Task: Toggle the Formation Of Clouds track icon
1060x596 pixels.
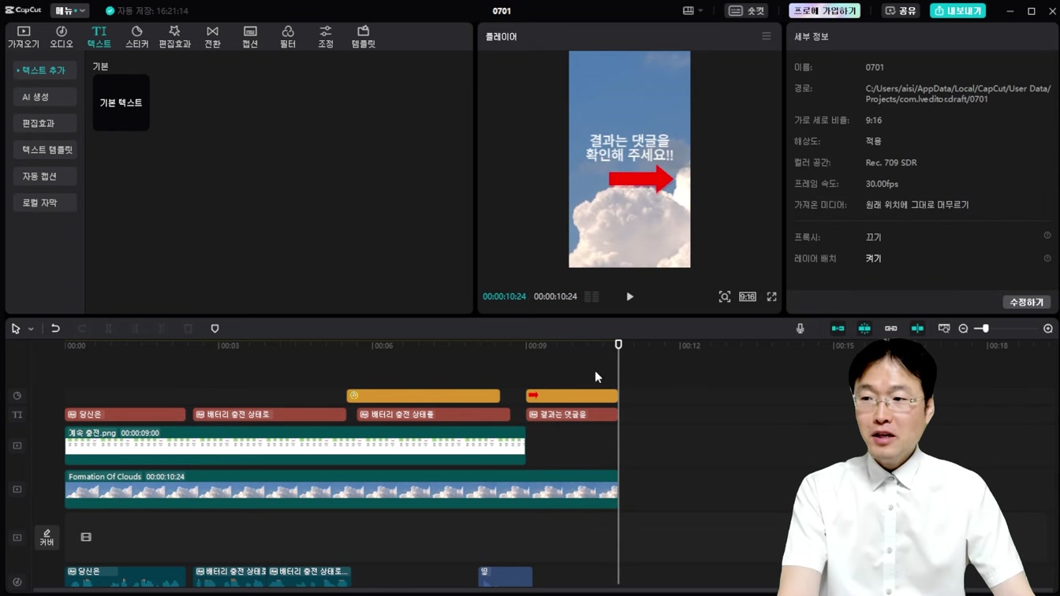Action: point(17,490)
